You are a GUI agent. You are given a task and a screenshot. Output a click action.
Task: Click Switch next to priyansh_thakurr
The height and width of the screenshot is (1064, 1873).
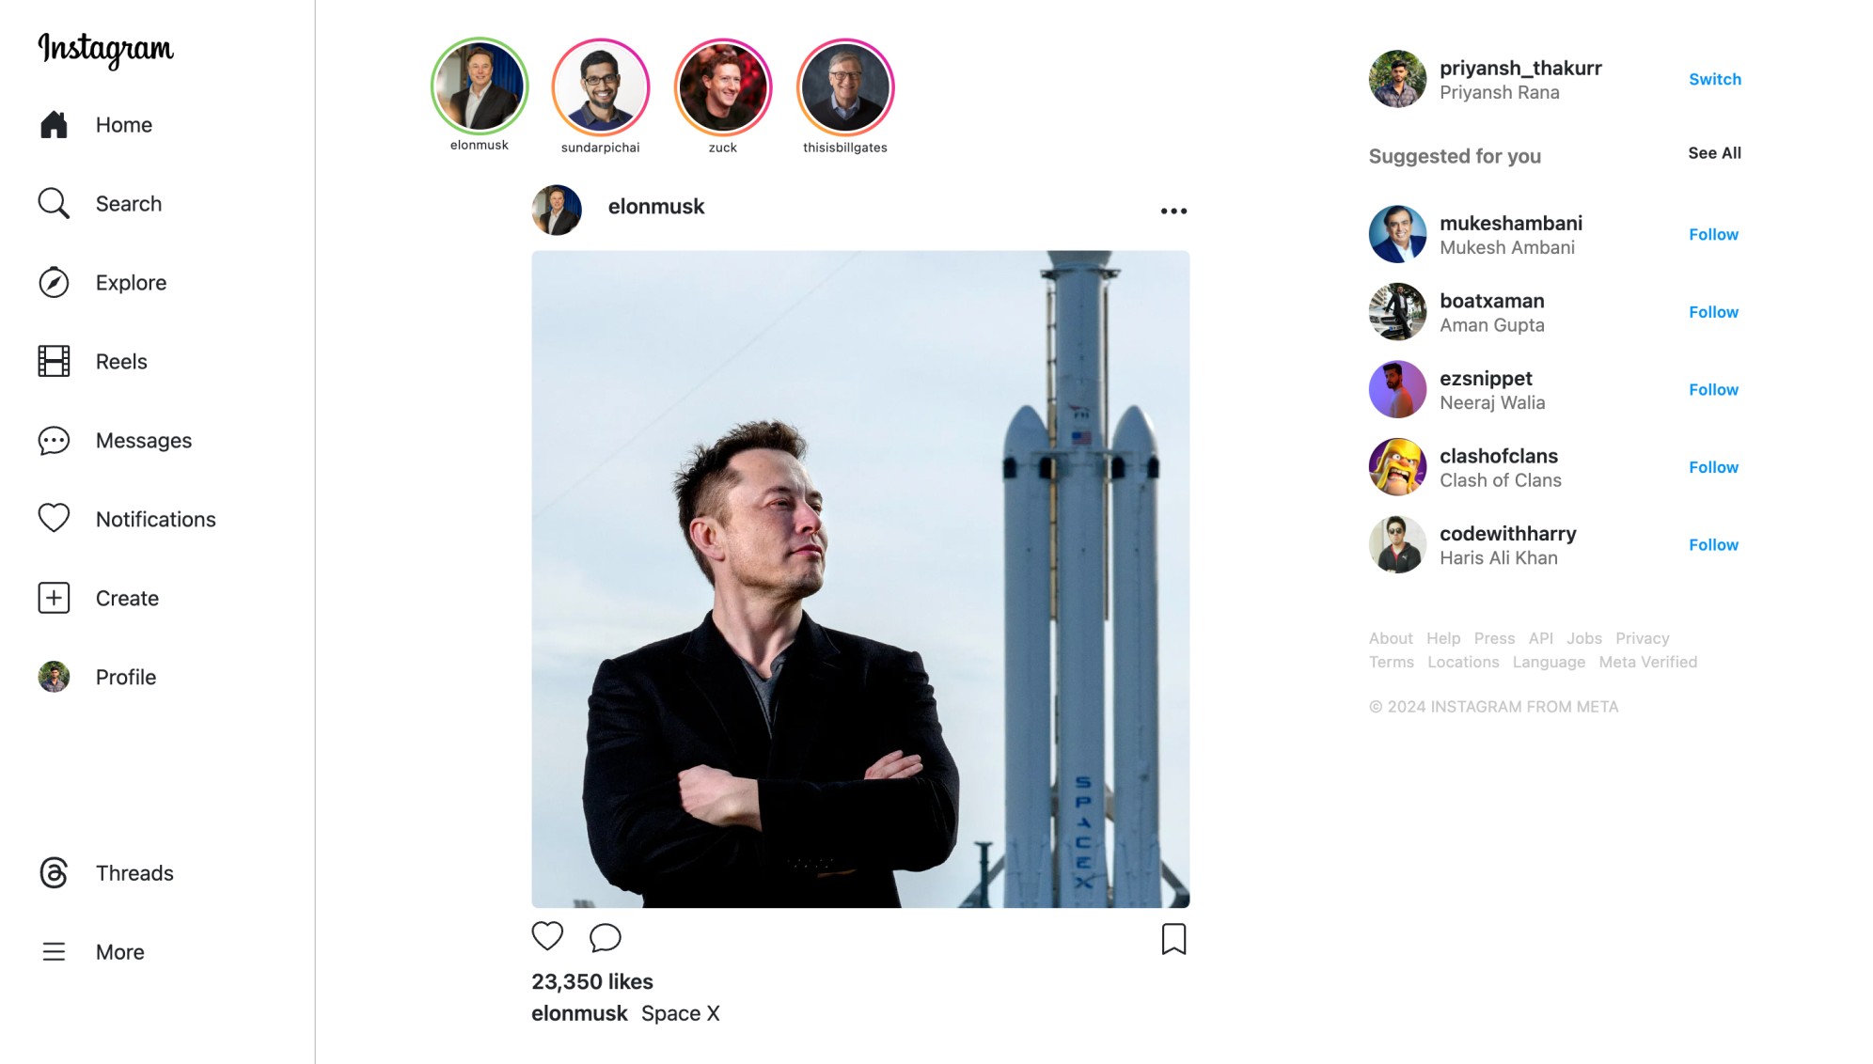(x=1714, y=79)
